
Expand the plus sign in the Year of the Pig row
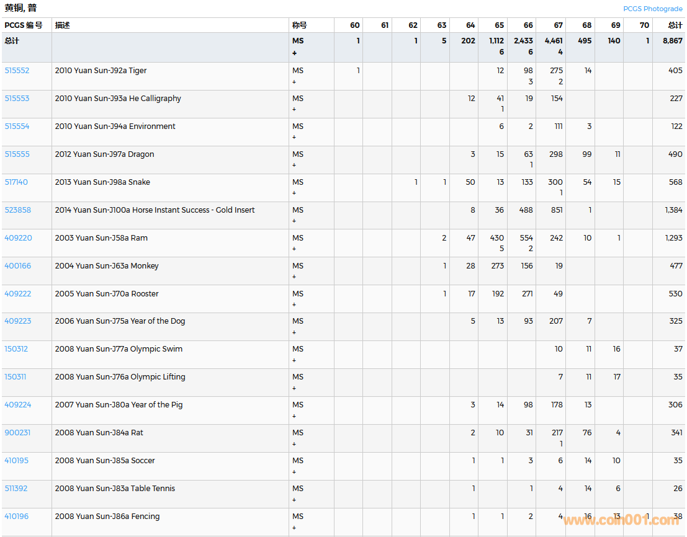pyautogui.click(x=294, y=416)
